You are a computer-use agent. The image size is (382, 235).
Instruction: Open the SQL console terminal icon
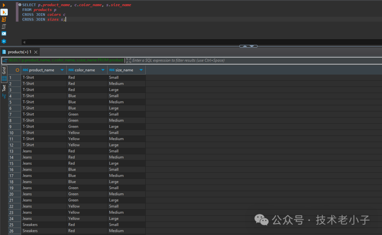pyautogui.click(x=4, y=34)
